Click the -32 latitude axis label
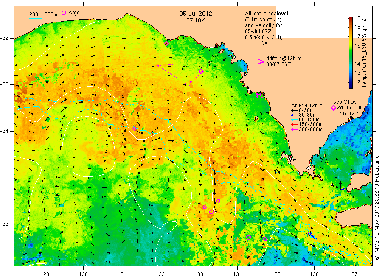382x280 pixels. pyautogui.click(x=4, y=38)
